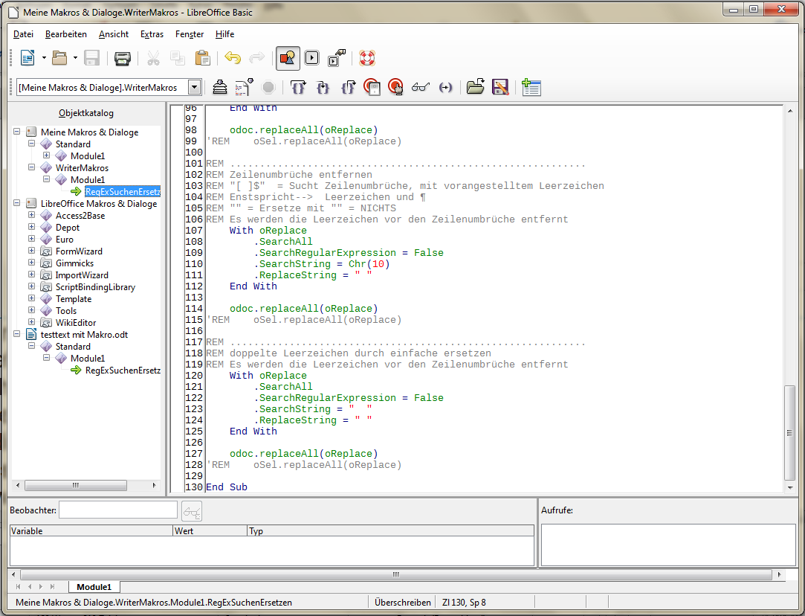Open dropdown arrow next to New document
Image resolution: width=805 pixels, height=616 pixels.
(44, 58)
